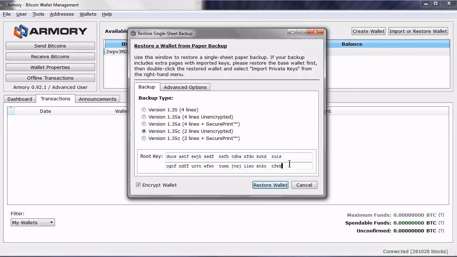Click Import or Restore Wallet button
This screenshot has width=457, height=257.
click(x=418, y=31)
